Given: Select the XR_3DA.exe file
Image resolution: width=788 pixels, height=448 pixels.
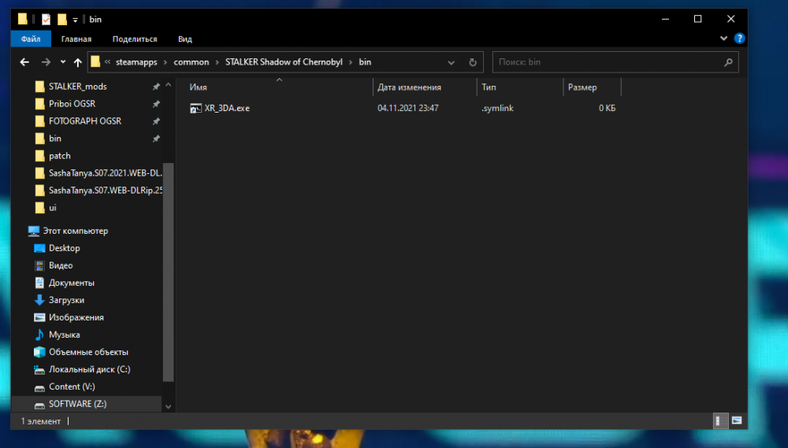Looking at the screenshot, I should [x=226, y=108].
